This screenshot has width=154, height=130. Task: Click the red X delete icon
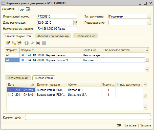[x=38, y=43]
